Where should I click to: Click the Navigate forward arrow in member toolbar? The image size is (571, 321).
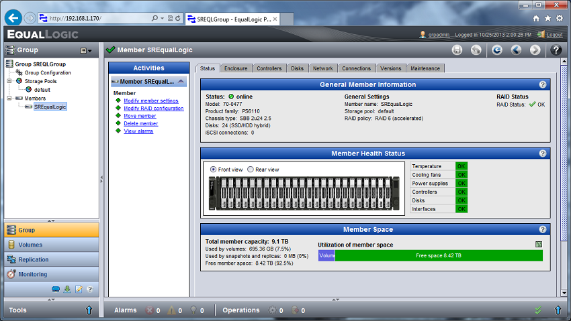(535, 50)
